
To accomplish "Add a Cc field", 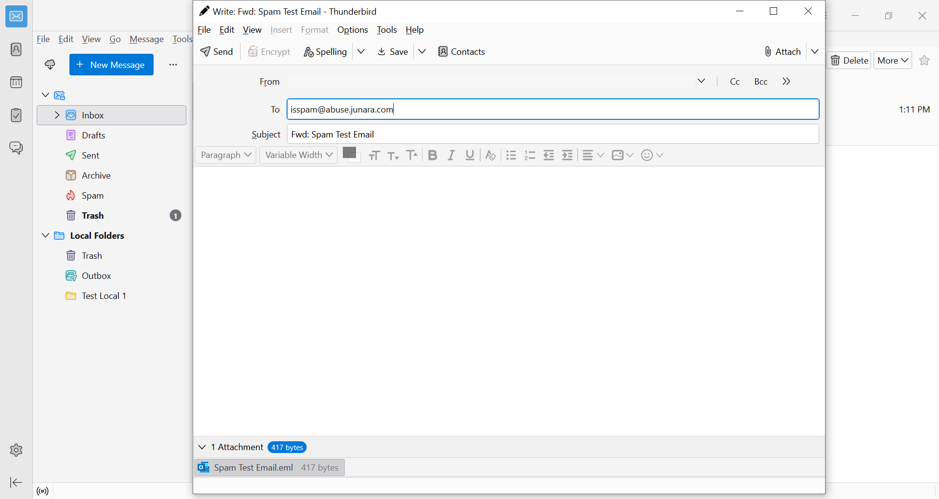I will point(735,81).
